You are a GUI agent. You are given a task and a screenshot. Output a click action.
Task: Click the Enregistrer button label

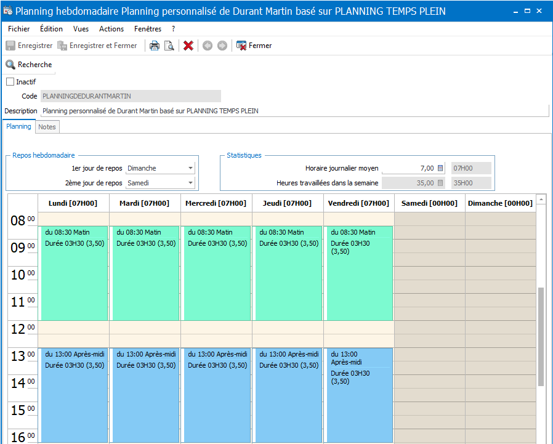click(35, 46)
